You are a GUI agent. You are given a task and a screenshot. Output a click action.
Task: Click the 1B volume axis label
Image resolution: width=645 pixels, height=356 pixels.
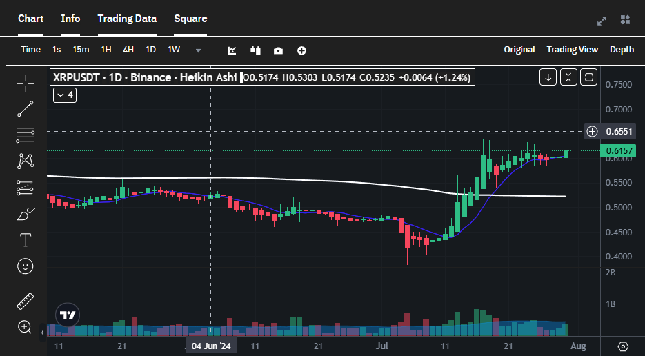[x=611, y=304]
